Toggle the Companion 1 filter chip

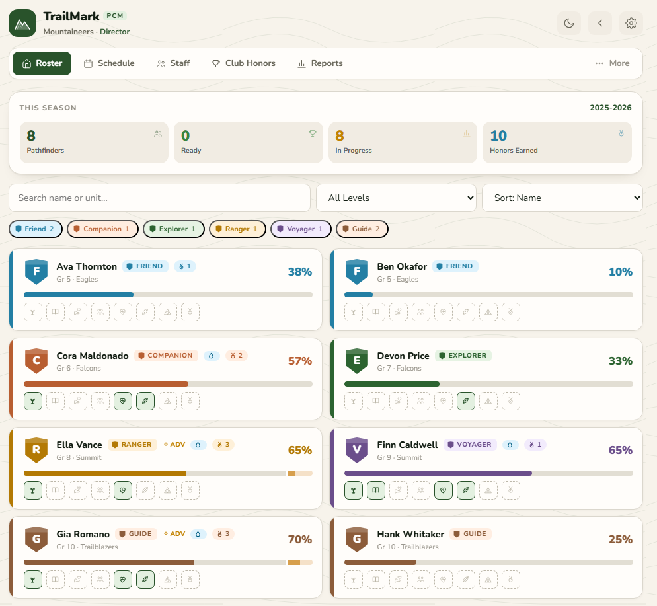click(x=102, y=229)
